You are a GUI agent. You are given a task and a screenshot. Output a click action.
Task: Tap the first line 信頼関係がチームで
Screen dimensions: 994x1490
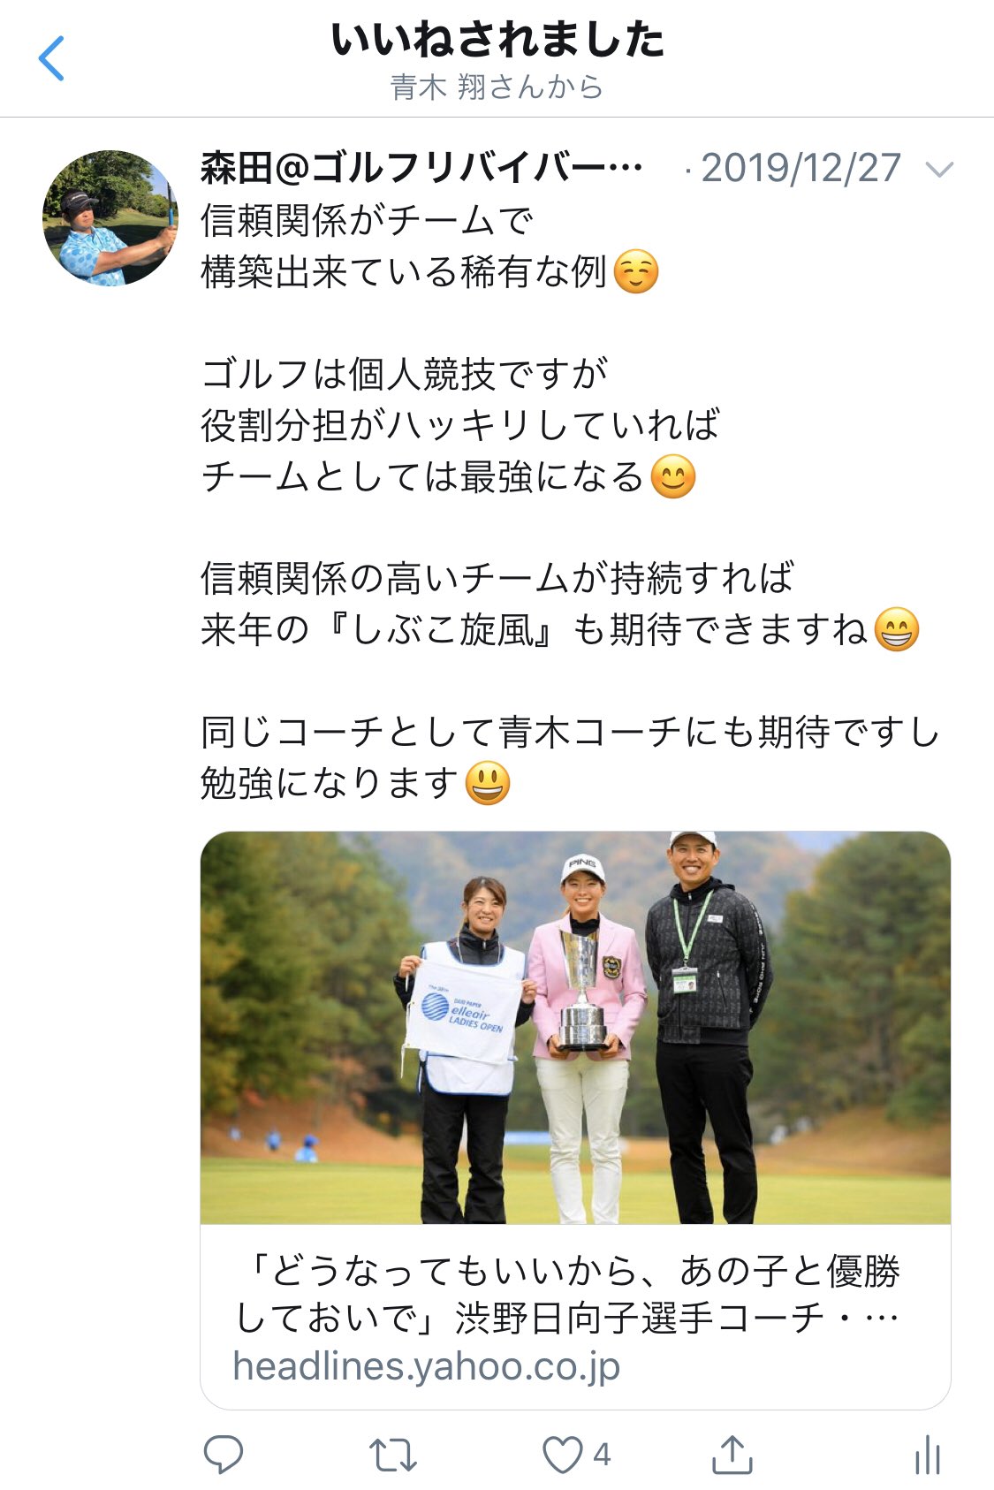tap(367, 221)
